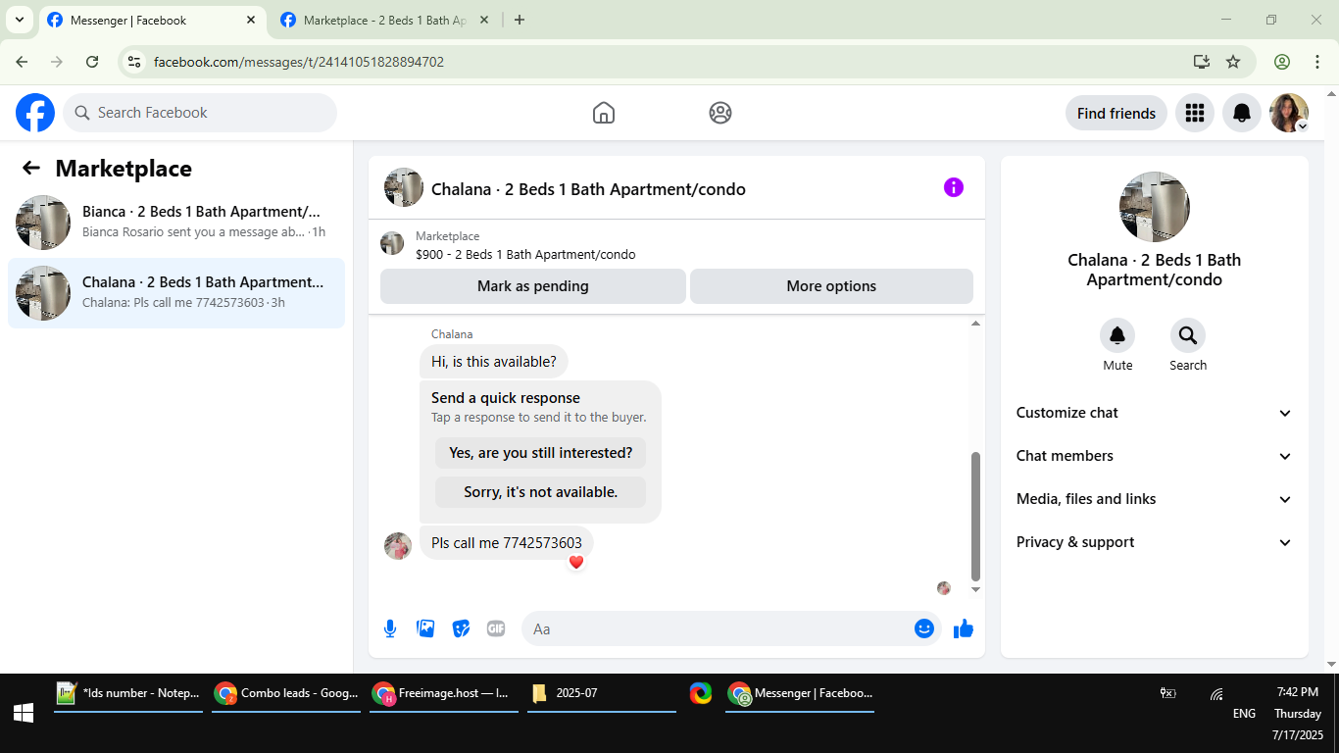The width and height of the screenshot is (1339, 753).
Task: Click the install app icon in address bar
Action: [x=1202, y=62]
